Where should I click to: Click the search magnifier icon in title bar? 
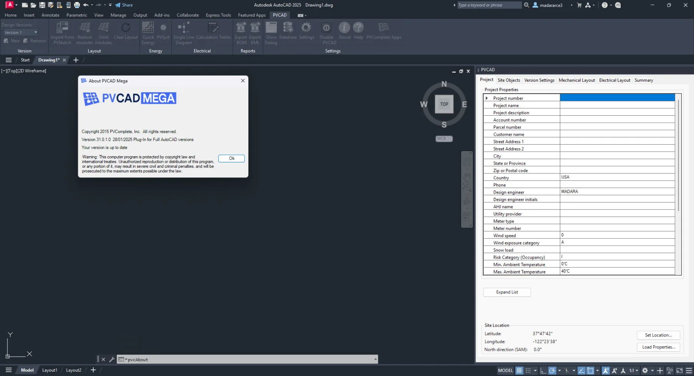click(526, 5)
